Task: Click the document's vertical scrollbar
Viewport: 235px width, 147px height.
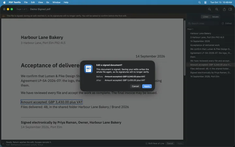Action: (185, 48)
